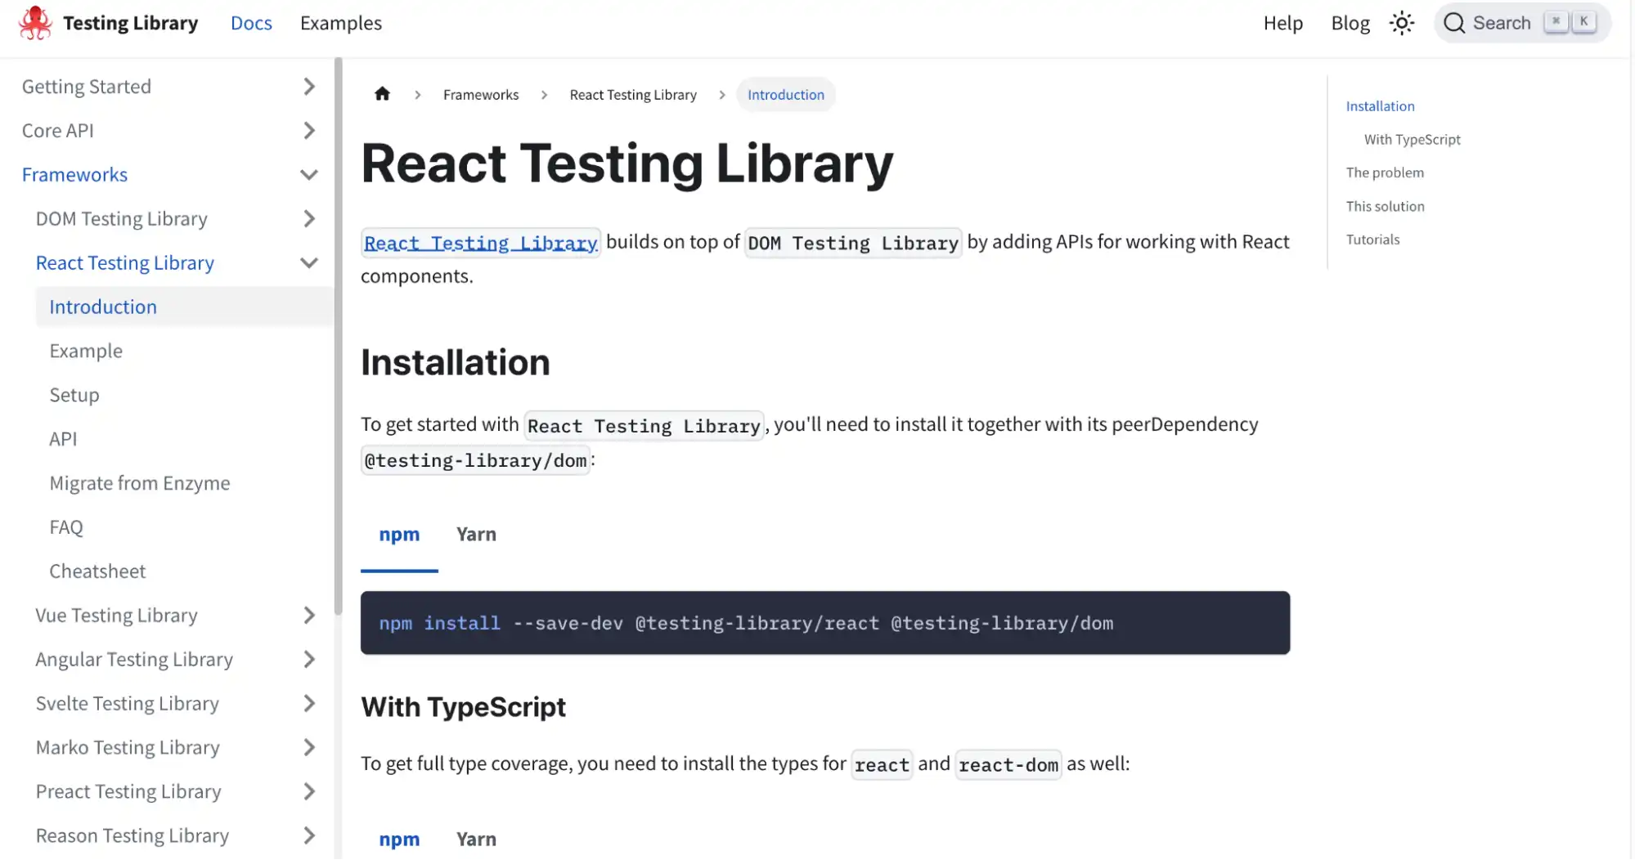Collapse Frameworks using its chevron
Screen dimensions: 1635x860
pyautogui.click(x=308, y=173)
